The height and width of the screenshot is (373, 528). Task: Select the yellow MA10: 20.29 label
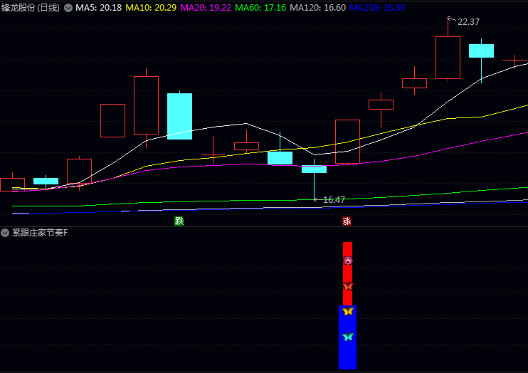pyautogui.click(x=152, y=8)
